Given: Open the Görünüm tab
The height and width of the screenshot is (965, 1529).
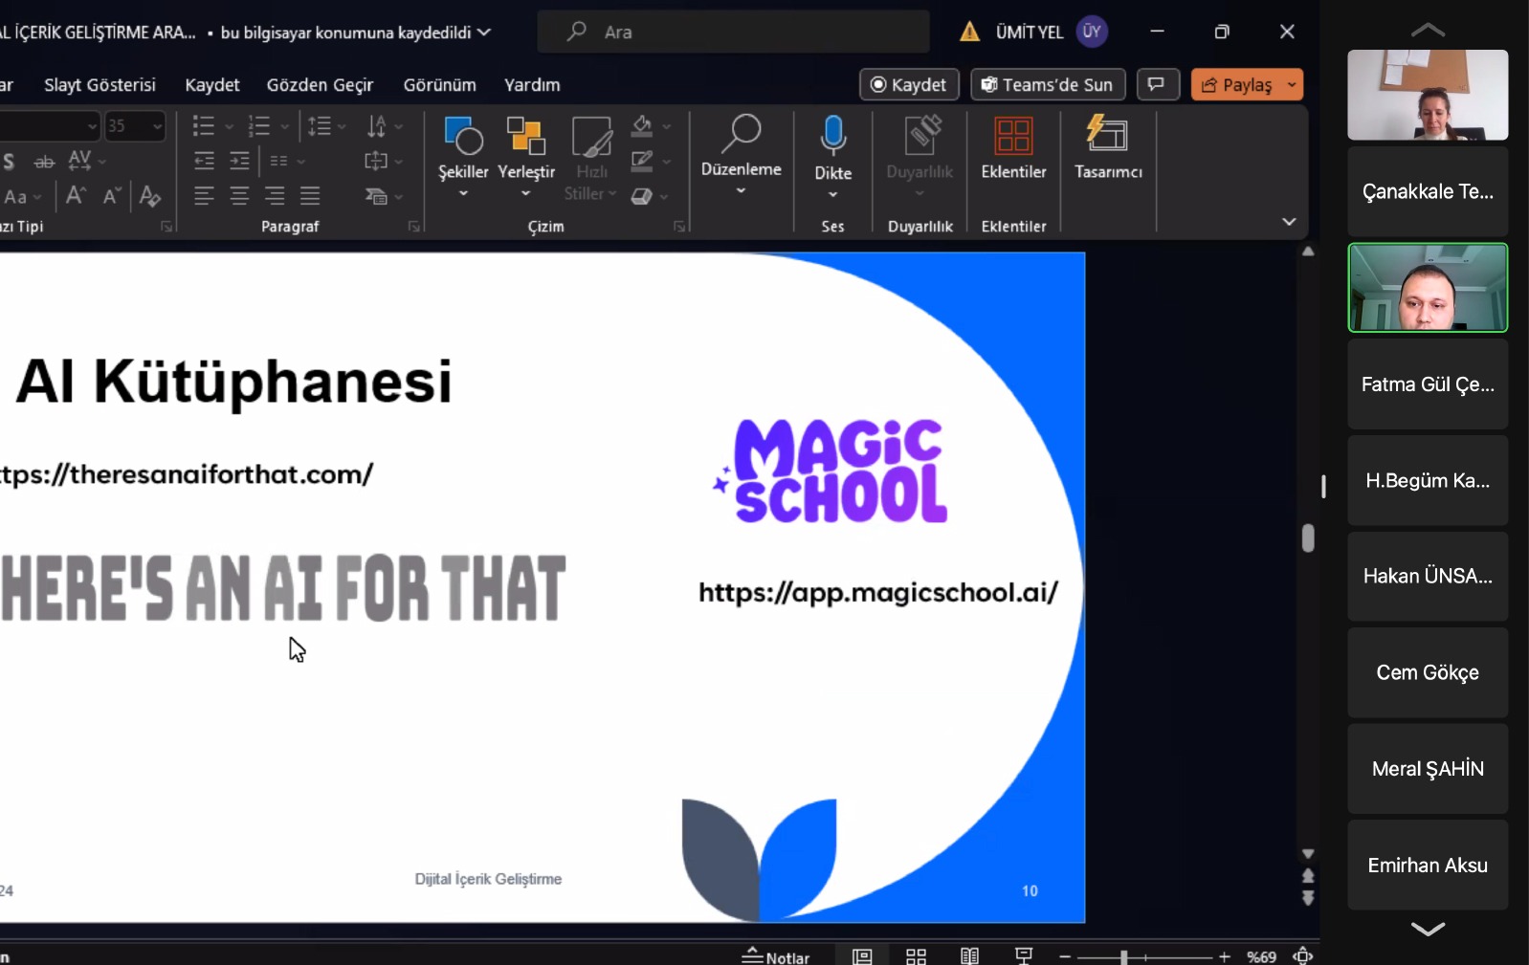Looking at the screenshot, I should 440,84.
